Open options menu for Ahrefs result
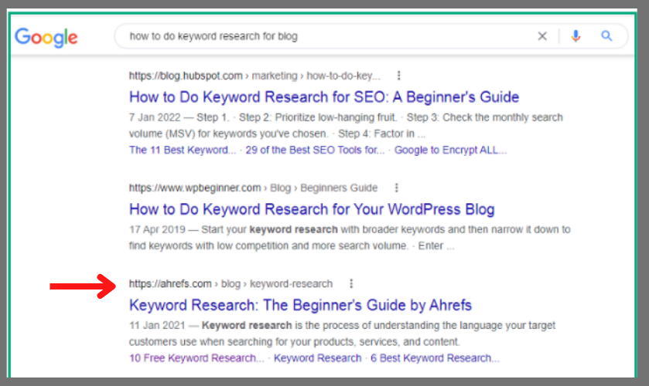The image size is (649, 386). point(351,284)
